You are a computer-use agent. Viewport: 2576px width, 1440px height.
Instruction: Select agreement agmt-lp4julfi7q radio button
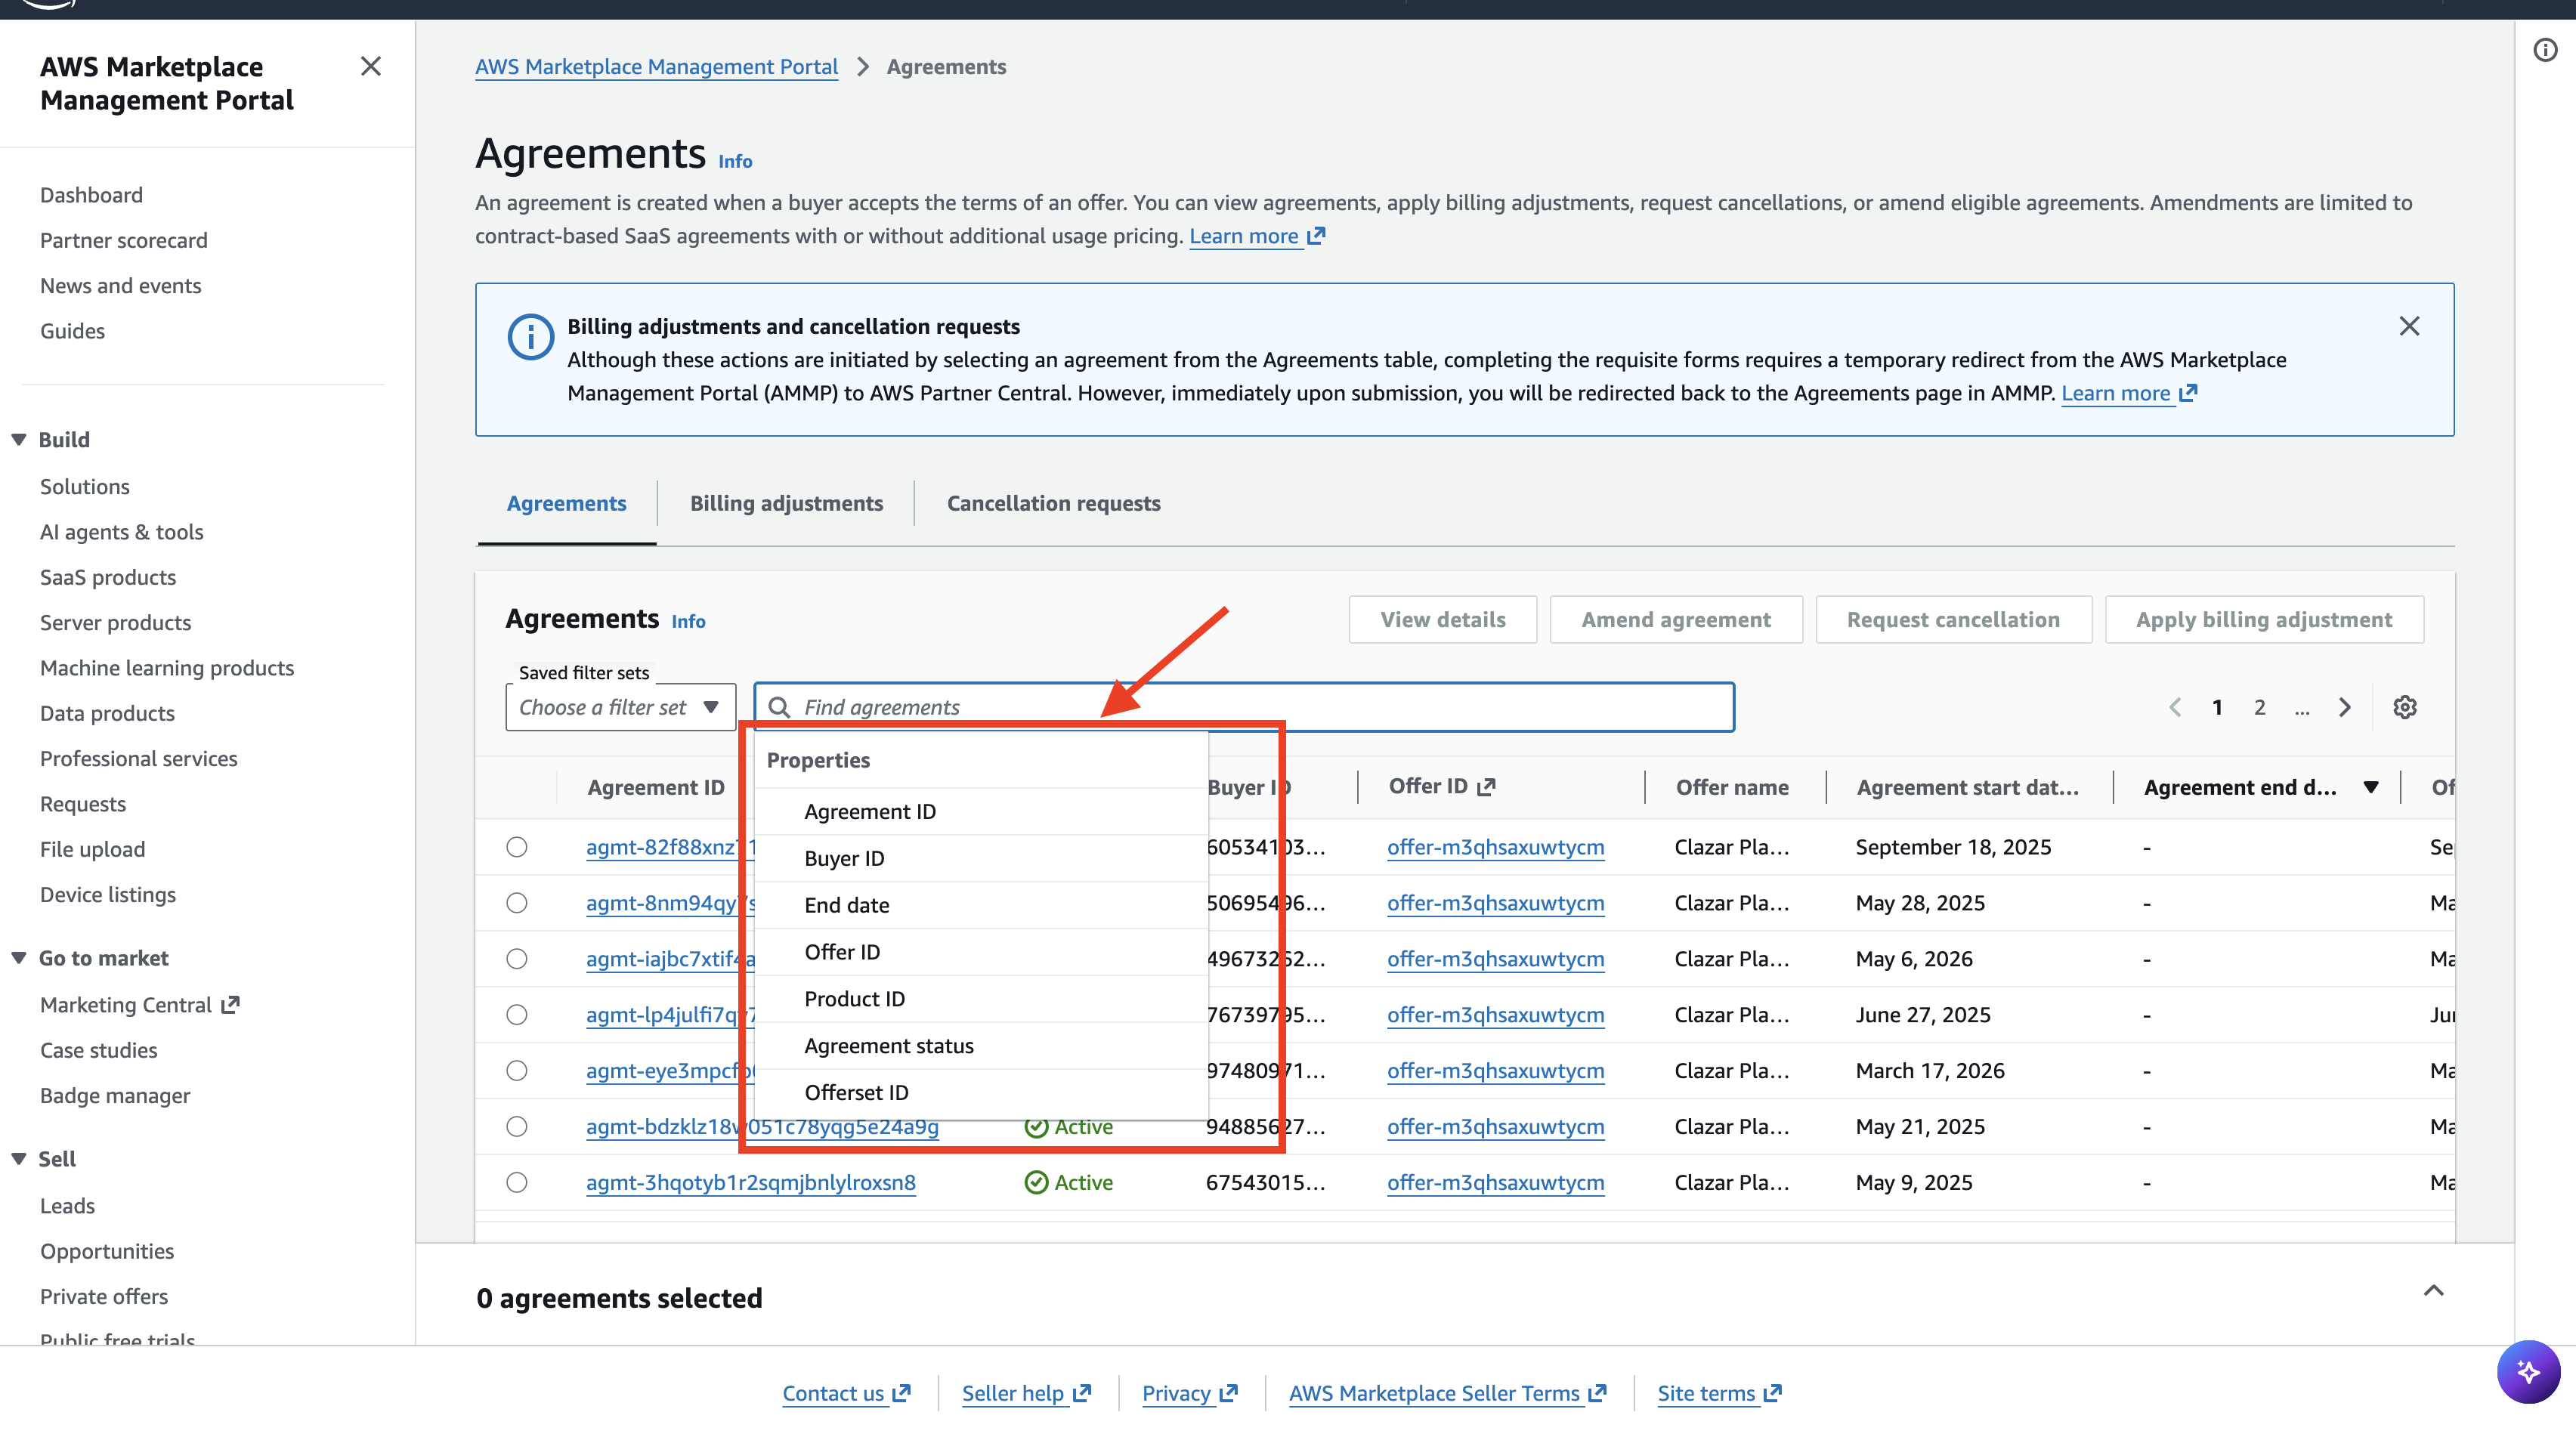(x=516, y=1015)
